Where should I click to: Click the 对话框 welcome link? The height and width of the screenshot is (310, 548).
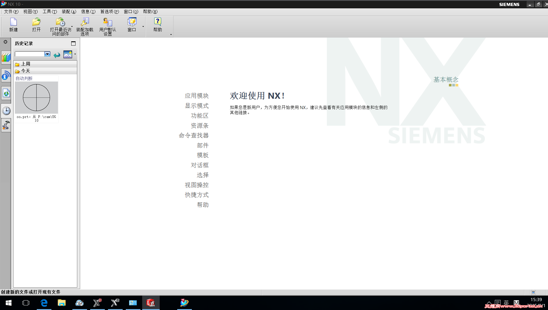(200, 165)
